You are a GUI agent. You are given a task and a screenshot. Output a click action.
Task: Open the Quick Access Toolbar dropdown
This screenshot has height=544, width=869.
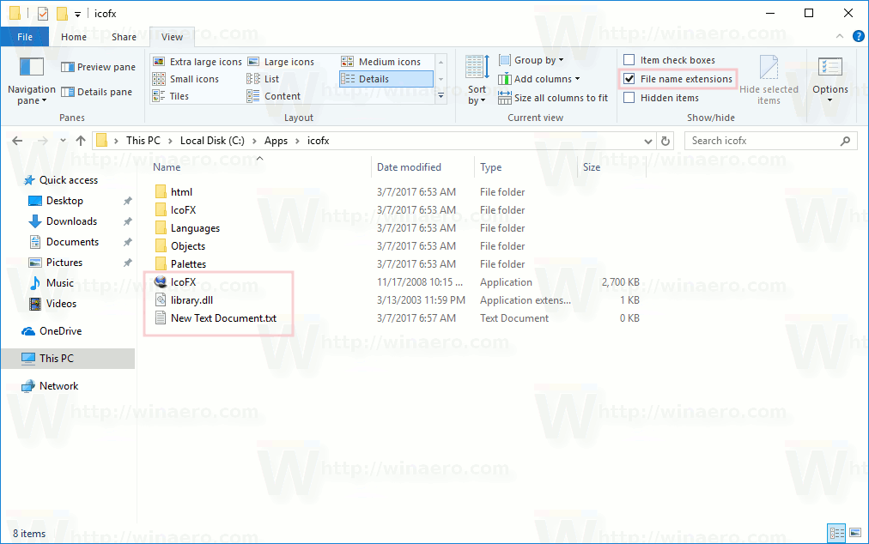pos(76,13)
